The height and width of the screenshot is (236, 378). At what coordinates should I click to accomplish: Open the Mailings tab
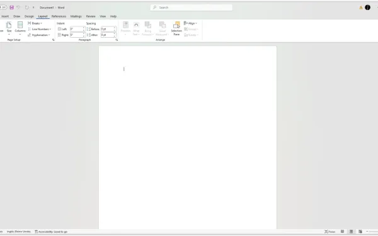(x=76, y=16)
